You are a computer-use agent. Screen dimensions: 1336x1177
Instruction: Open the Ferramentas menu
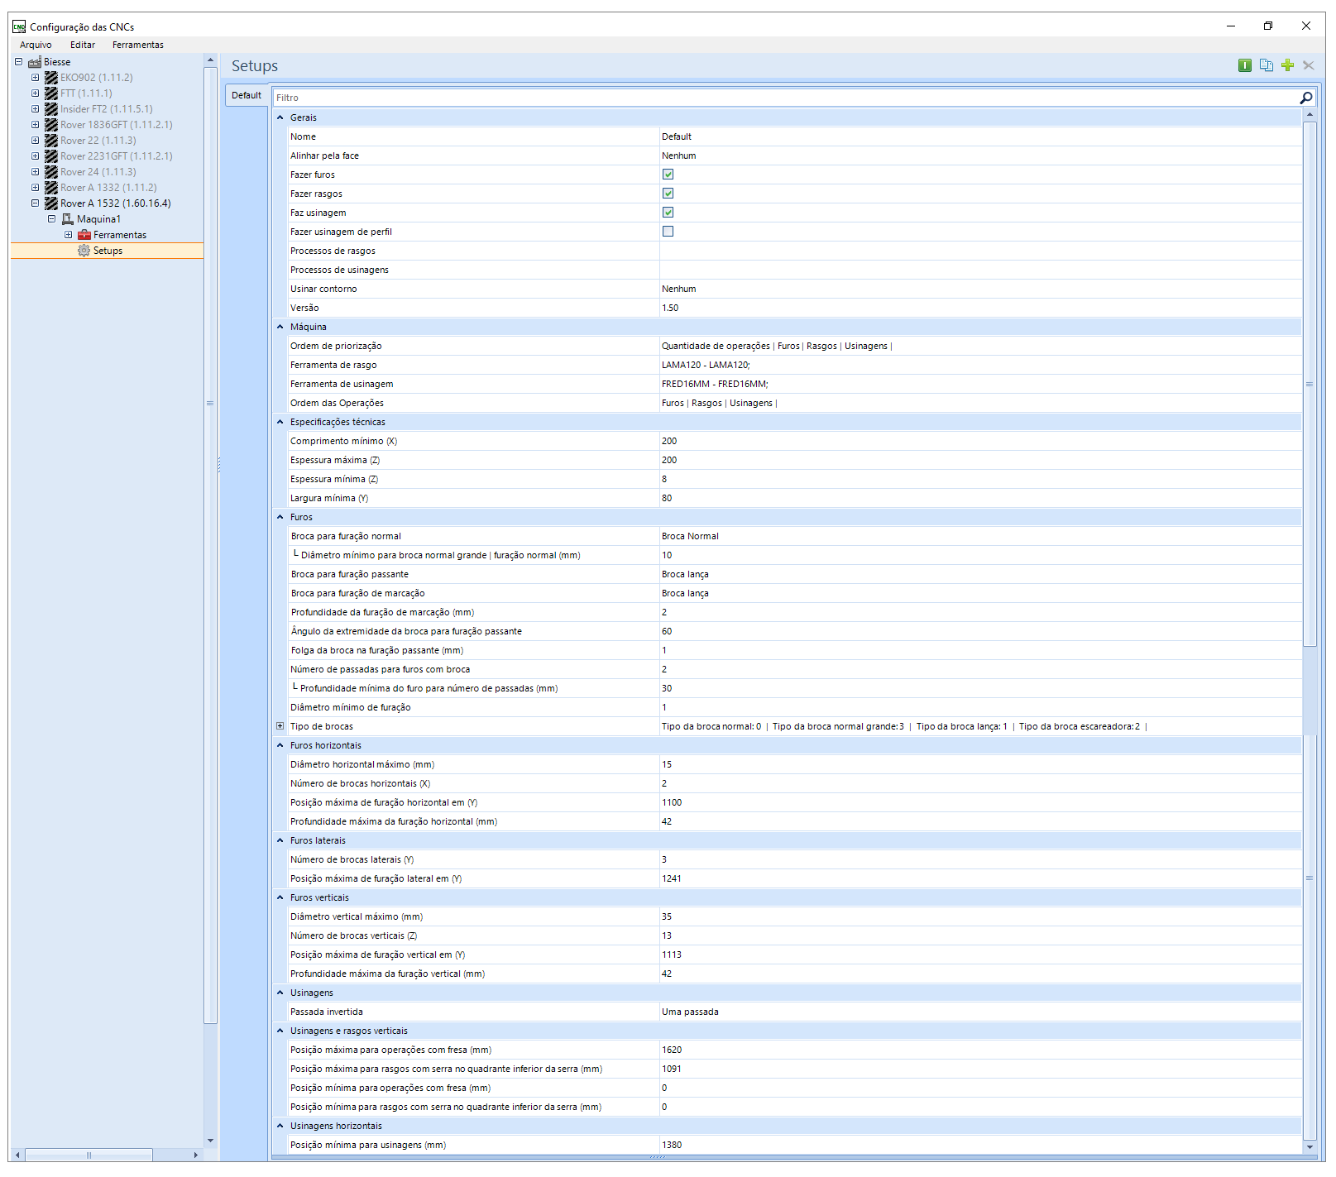(x=138, y=45)
